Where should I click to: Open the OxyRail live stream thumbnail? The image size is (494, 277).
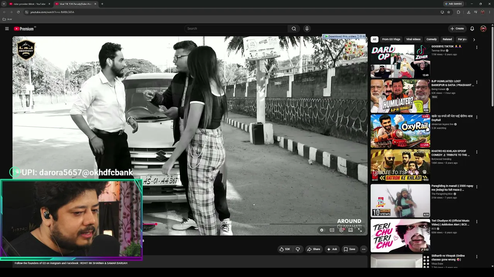tap(400, 131)
